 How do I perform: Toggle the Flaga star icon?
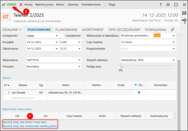(105, 5)
